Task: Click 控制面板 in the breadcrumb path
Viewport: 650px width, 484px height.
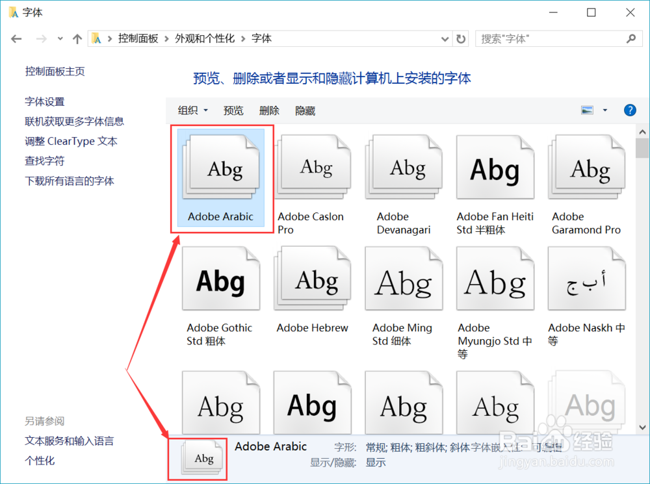Action: pos(138,38)
